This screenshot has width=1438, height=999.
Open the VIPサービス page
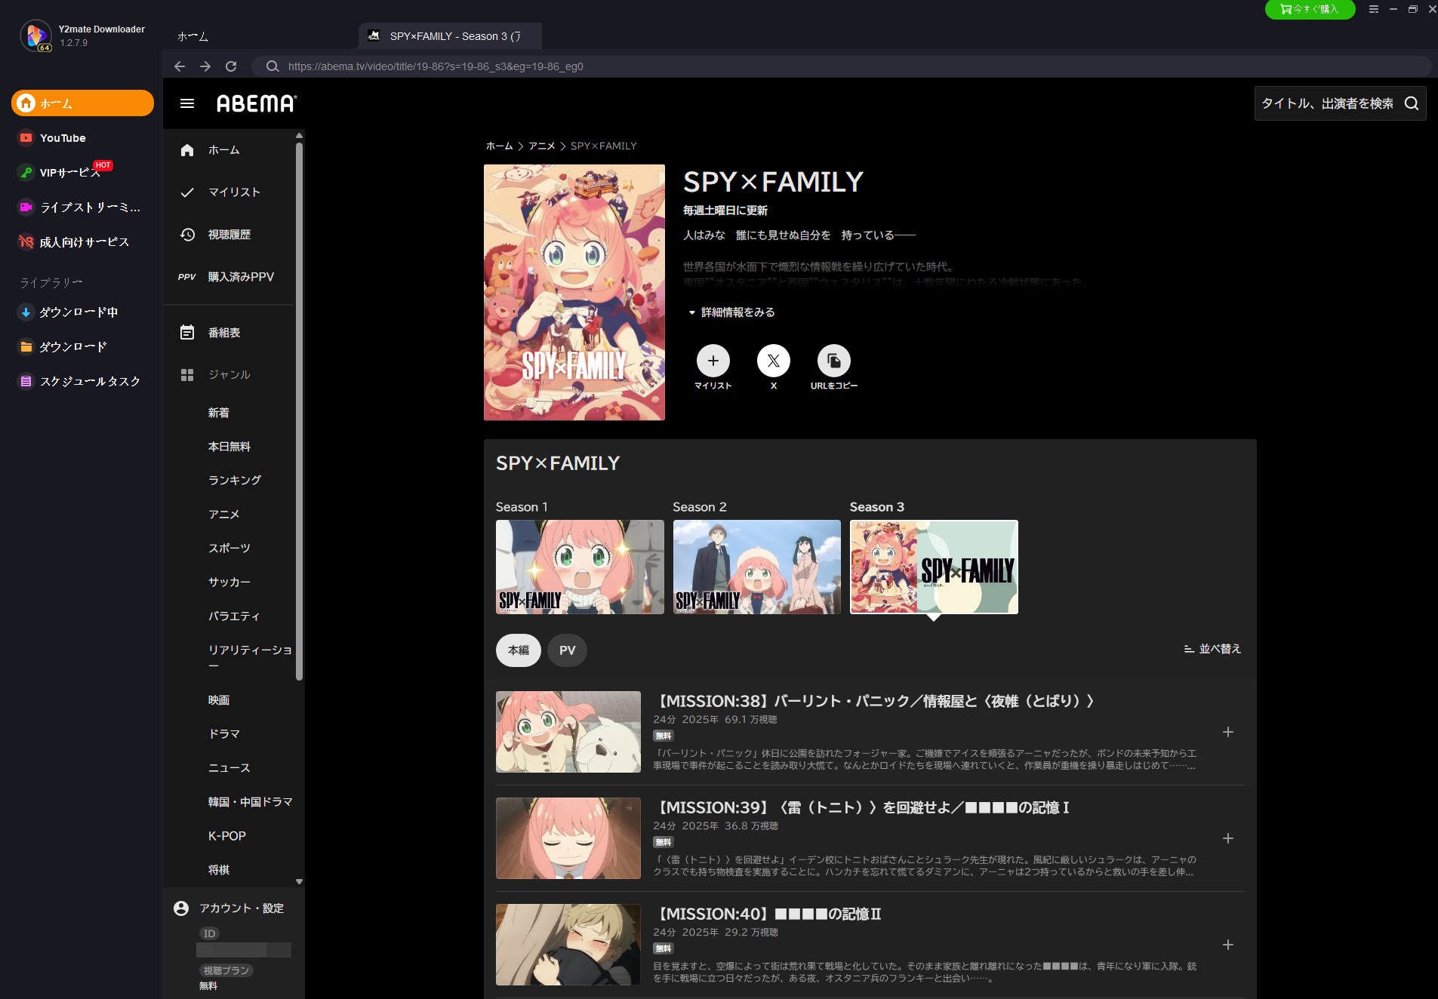(68, 172)
